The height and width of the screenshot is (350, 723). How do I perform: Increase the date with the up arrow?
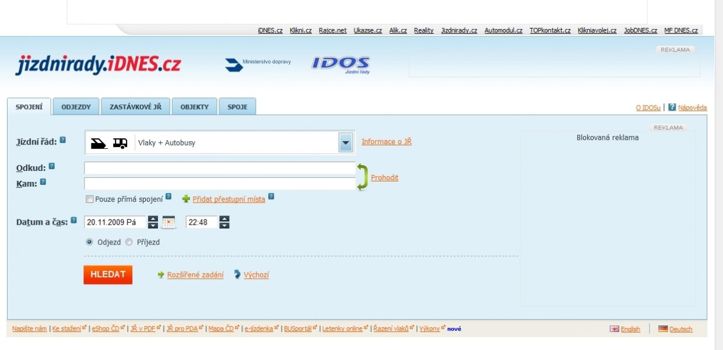point(153,219)
